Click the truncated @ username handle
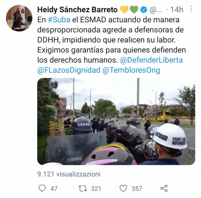The image size is (201, 198). point(156,10)
